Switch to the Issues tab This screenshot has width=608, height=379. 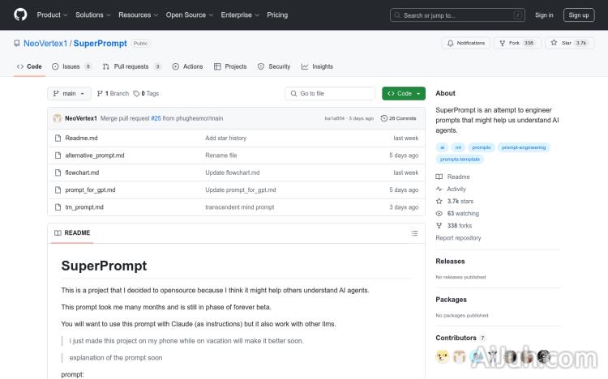[x=71, y=66]
